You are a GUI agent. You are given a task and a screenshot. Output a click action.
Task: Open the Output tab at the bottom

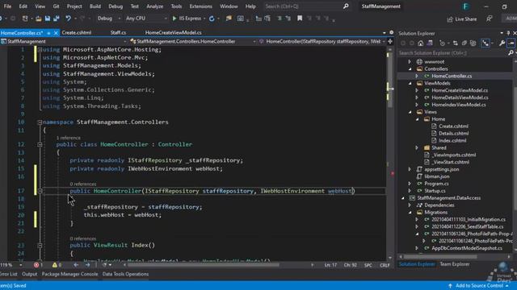coord(29,274)
